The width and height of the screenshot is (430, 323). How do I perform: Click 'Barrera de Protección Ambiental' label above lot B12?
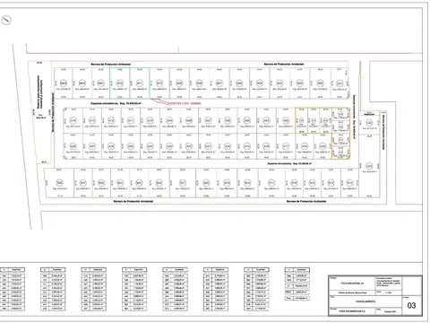point(111,65)
